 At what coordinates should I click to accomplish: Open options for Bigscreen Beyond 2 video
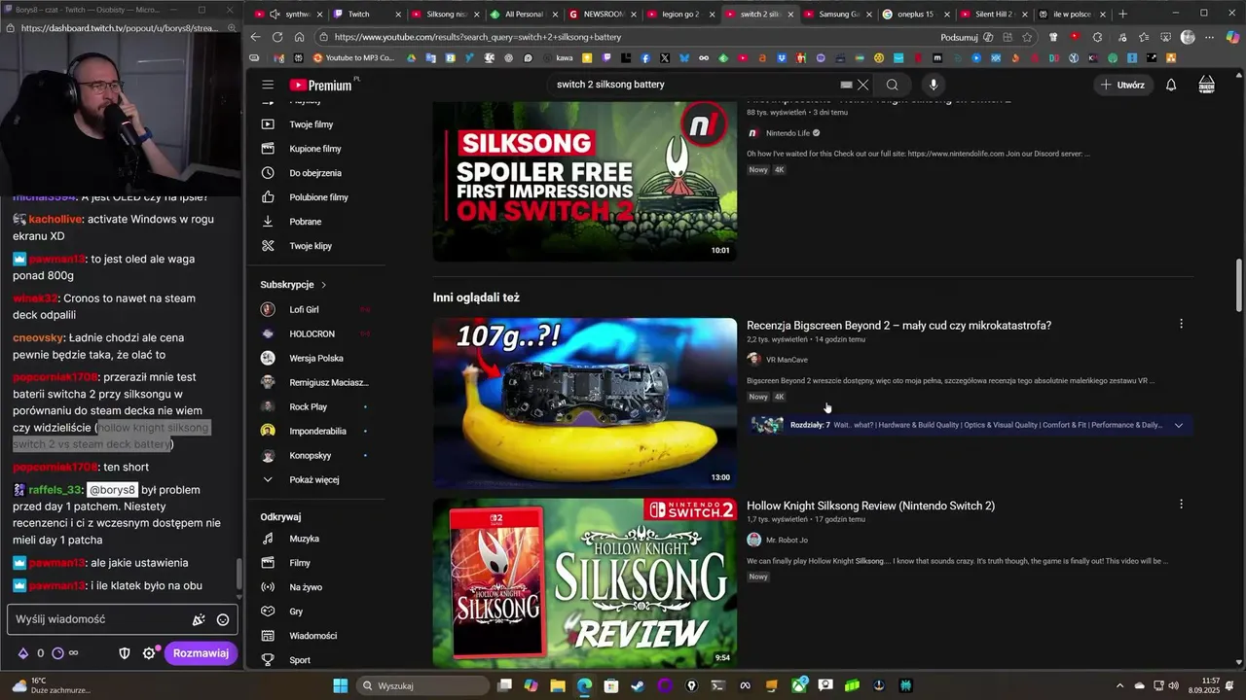point(1181,324)
